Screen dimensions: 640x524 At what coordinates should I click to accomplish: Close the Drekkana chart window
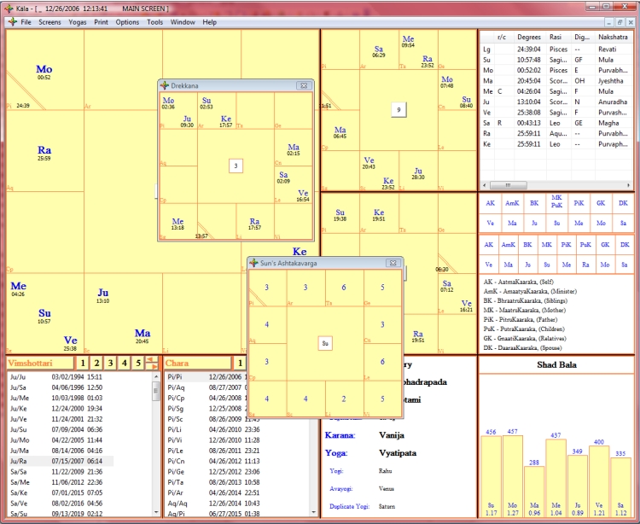[304, 85]
